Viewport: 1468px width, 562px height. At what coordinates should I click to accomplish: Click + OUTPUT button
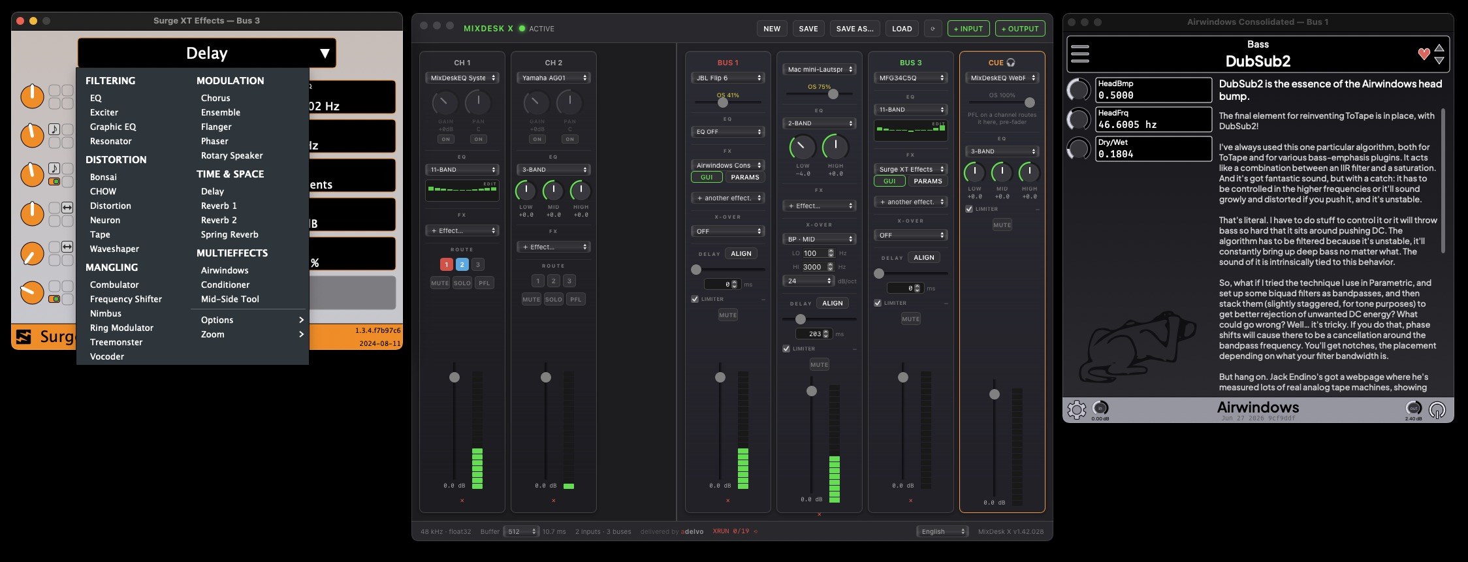click(1020, 29)
